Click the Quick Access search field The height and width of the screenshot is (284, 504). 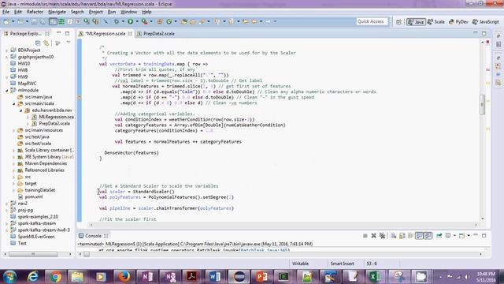[372, 21]
